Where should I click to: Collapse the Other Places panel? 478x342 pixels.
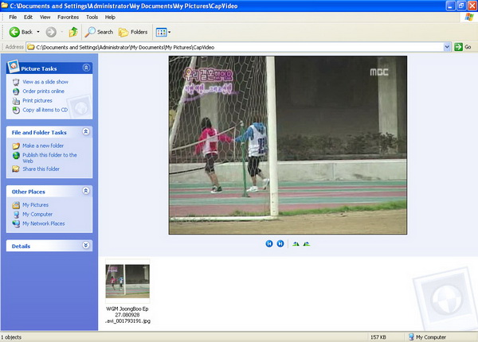click(x=86, y=191)
